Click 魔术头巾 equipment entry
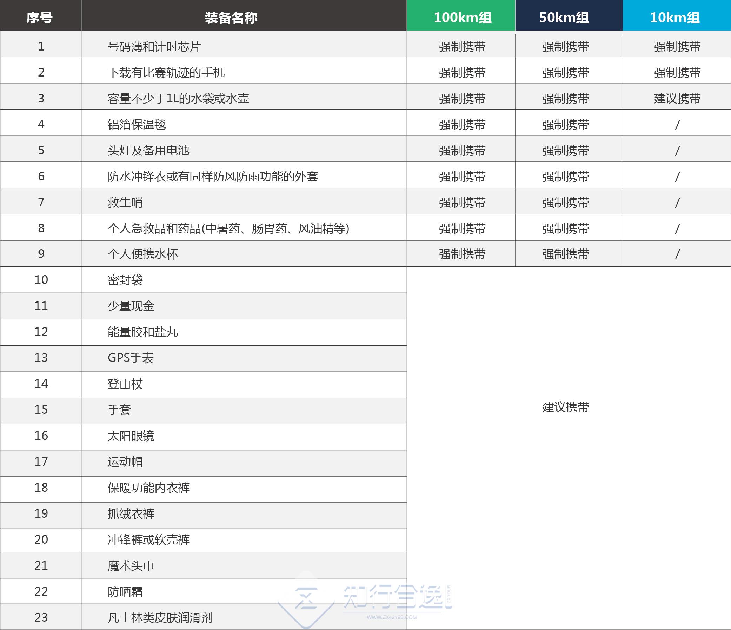The image size is (731, 630). (x=131, y=566)
